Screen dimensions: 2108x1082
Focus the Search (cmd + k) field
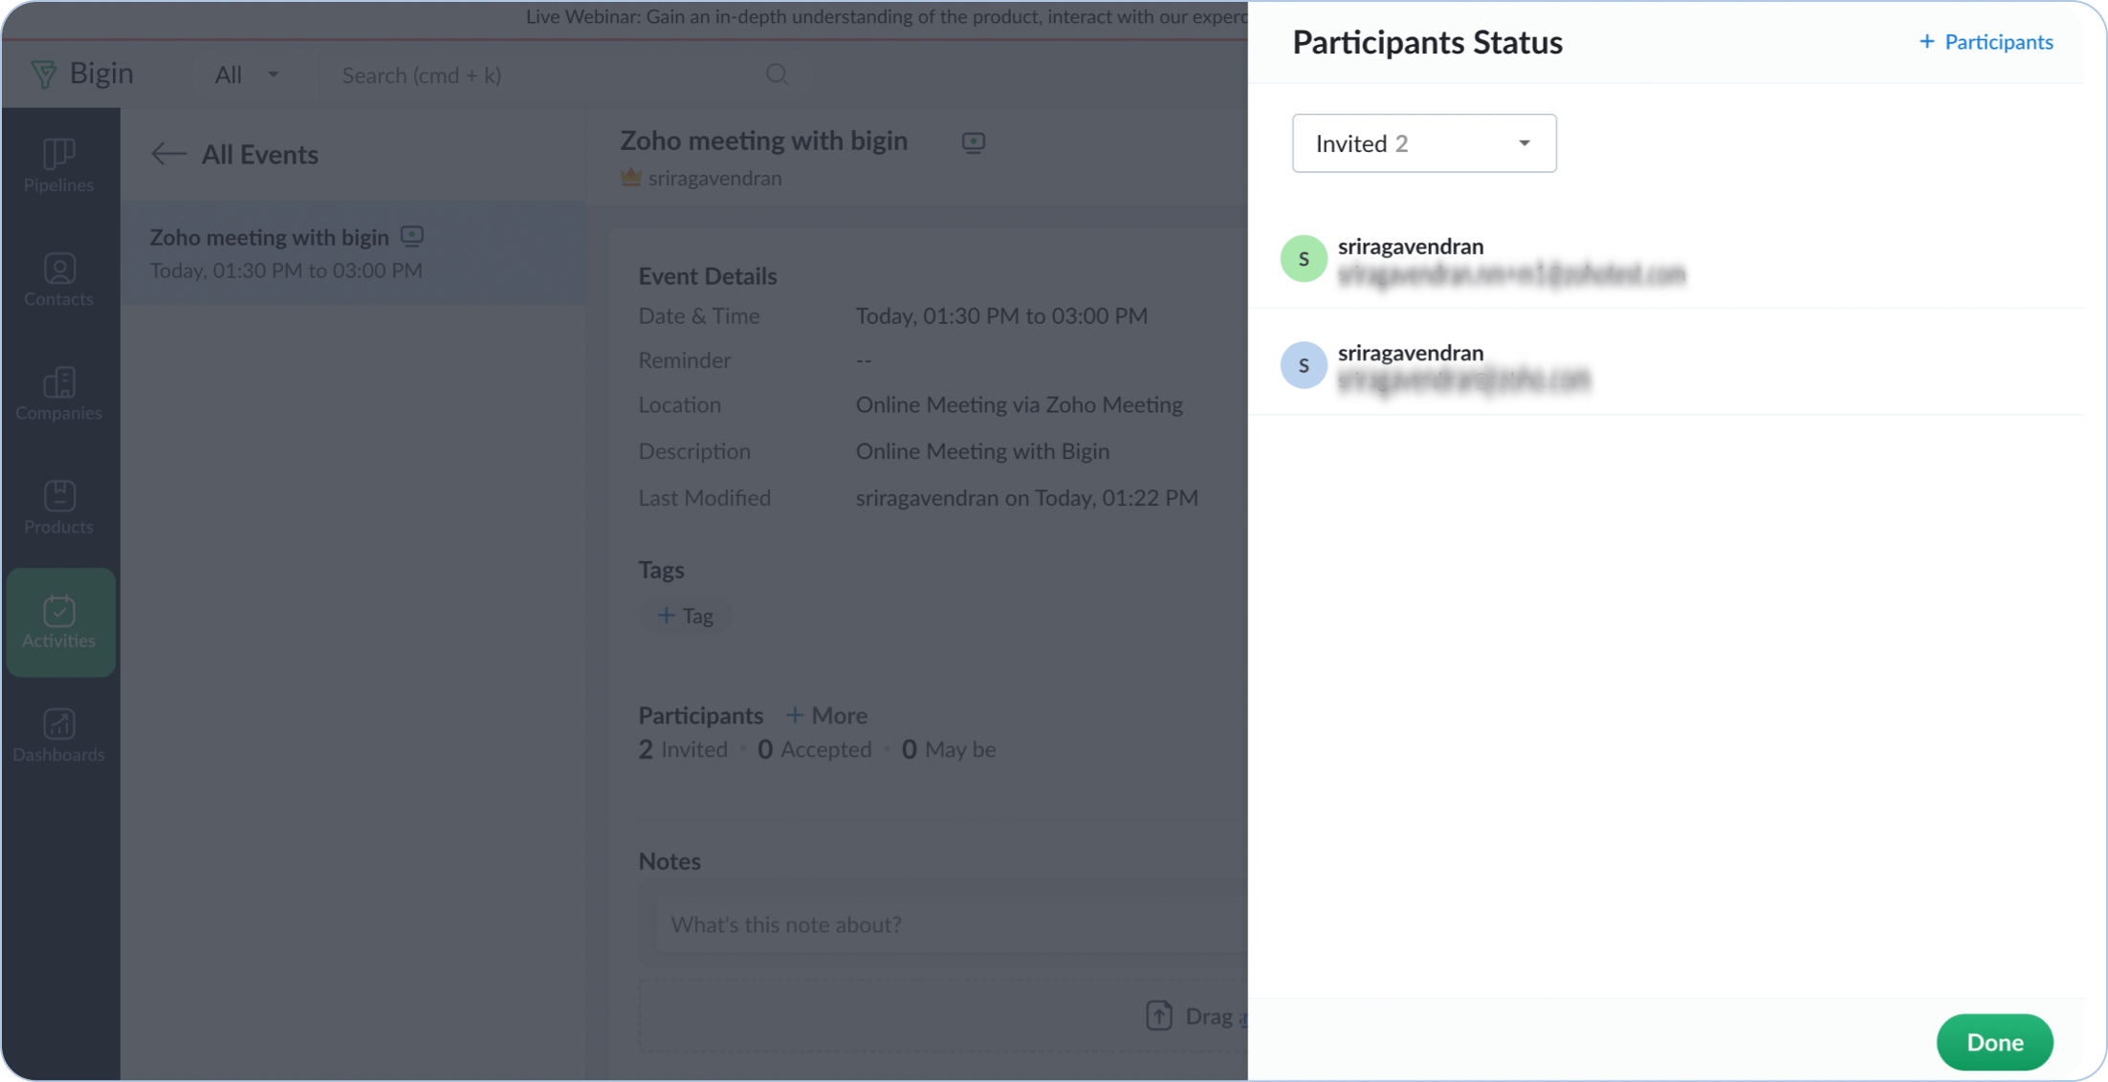545,75
